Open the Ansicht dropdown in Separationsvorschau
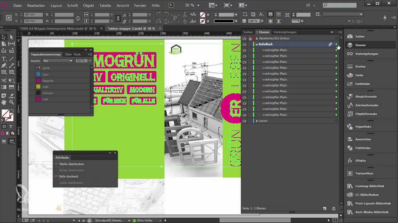Screen dimensions: 398x223 pos(58,61)
